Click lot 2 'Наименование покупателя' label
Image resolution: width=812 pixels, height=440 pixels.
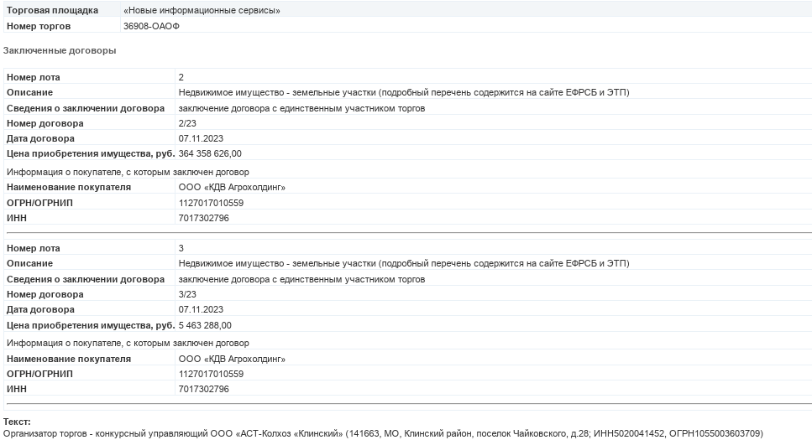click(69, 187)
